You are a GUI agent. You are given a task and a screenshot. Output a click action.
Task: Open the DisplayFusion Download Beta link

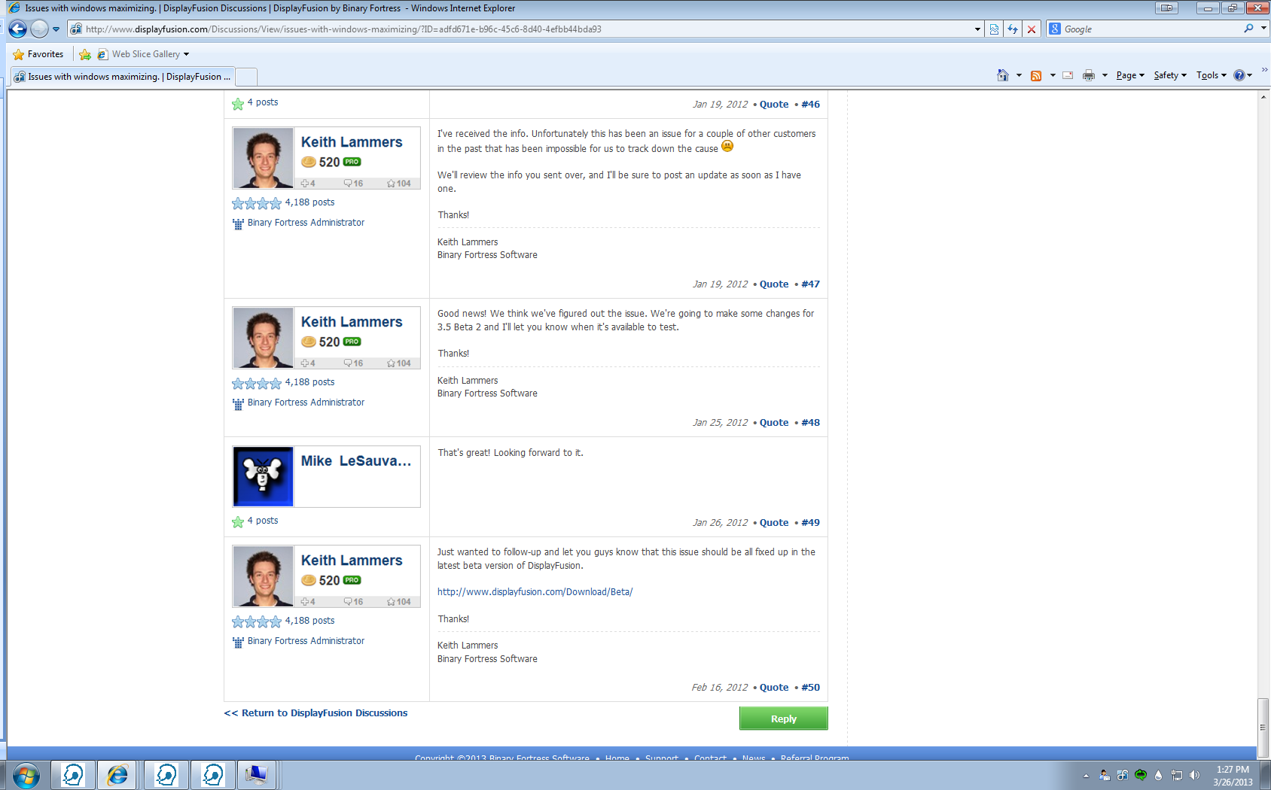(535, 592)
